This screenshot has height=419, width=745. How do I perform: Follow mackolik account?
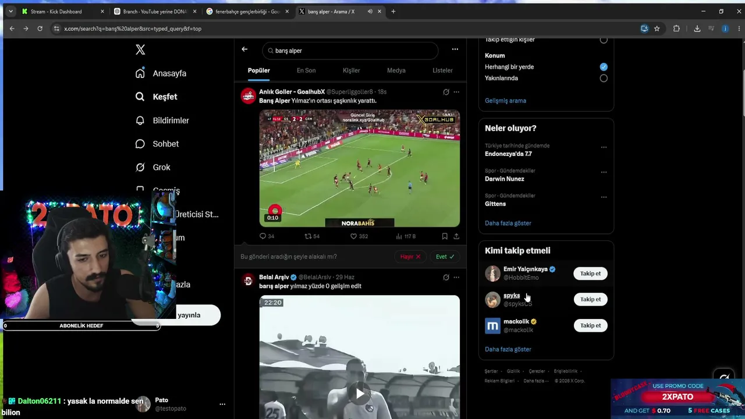pos(590,325)
